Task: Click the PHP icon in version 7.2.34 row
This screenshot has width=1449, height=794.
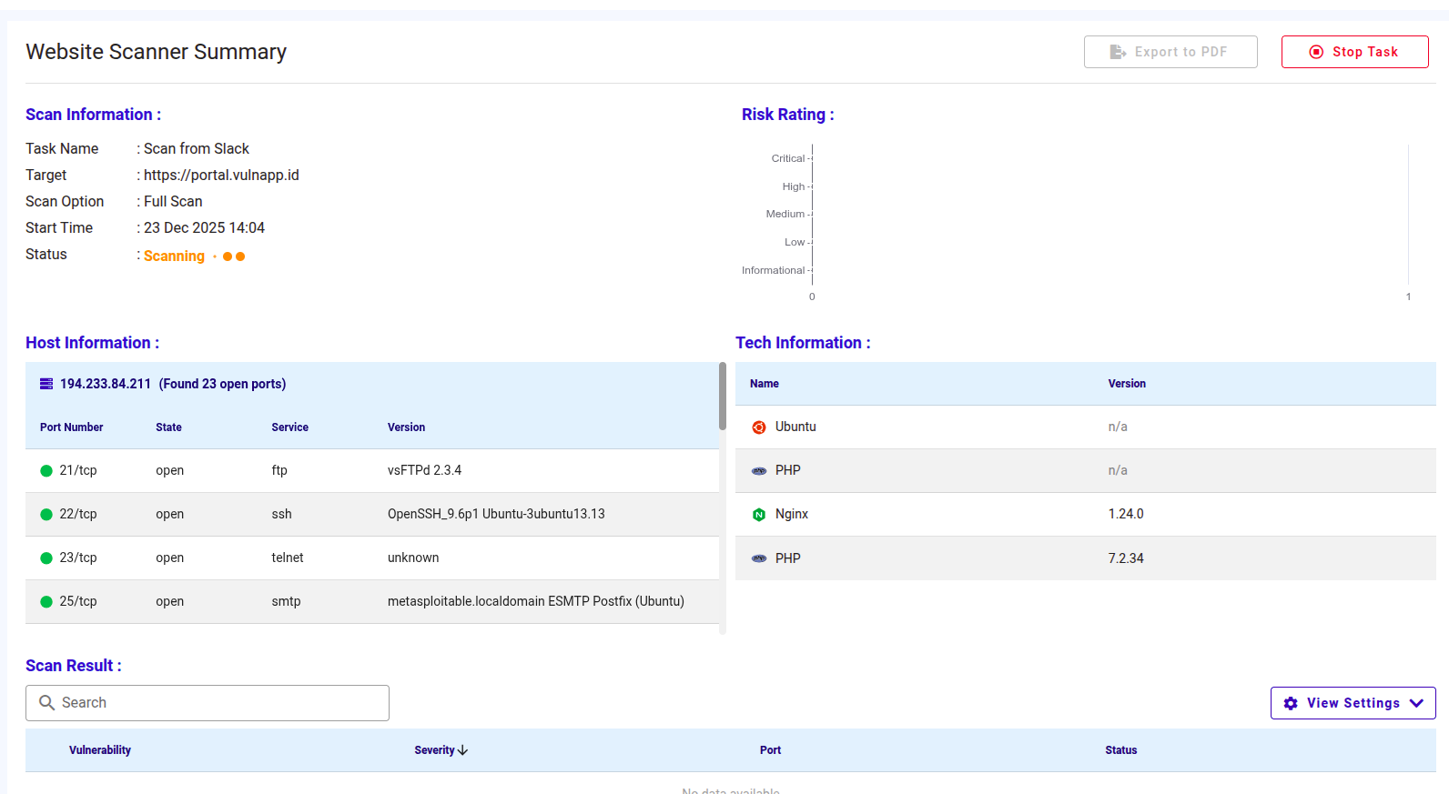Action: tap(758, 558)
